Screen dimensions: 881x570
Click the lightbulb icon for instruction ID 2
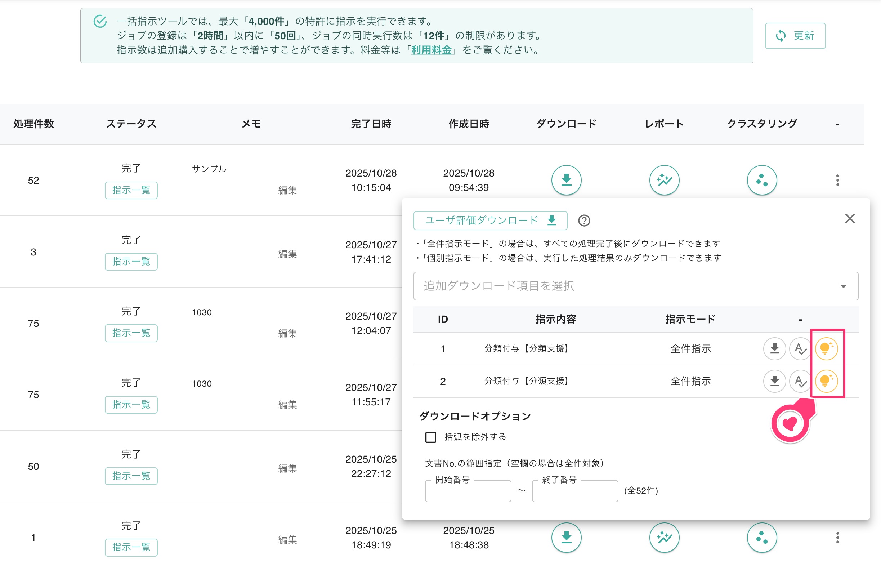pos(826,381)
